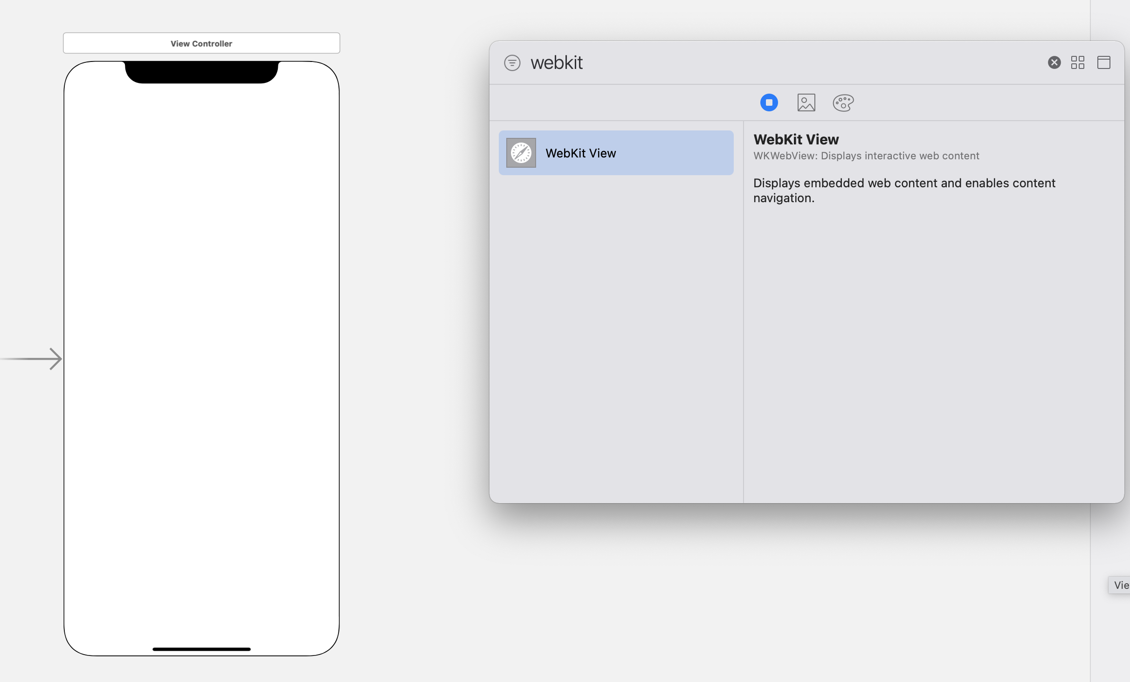1130x682 pixels.
Task: Open the image media library tab
Action: [806, 102]
